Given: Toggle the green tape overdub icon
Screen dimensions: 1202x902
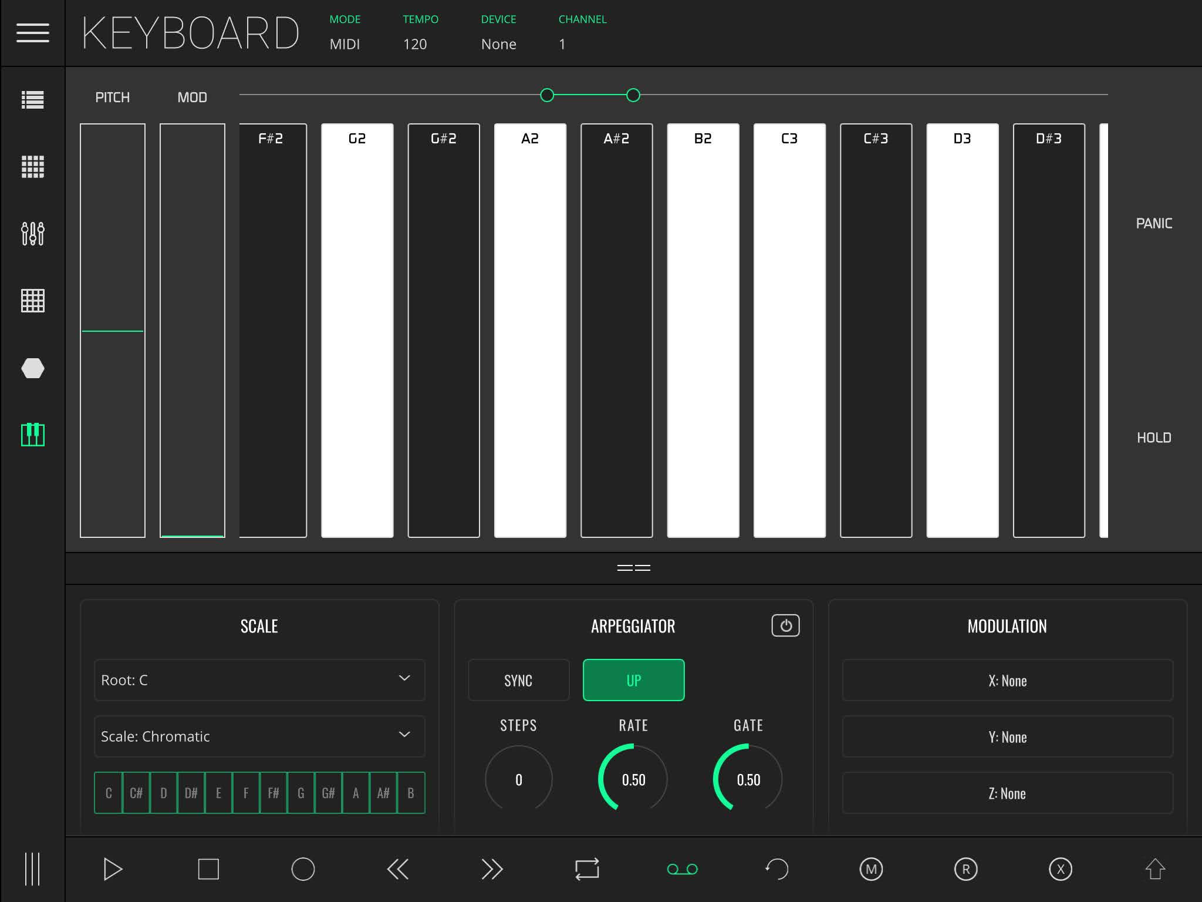Looking at the screenshot, I should point(682,869).
